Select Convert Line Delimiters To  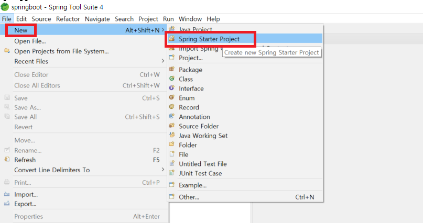(84, 170)
